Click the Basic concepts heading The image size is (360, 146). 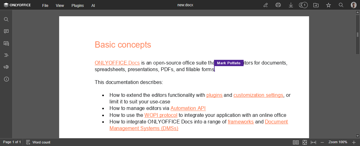[123, 45]
